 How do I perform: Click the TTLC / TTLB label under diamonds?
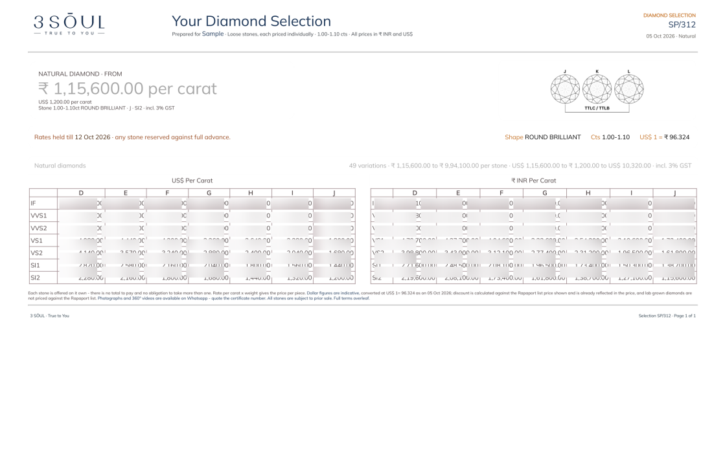(x=597, y=108)
